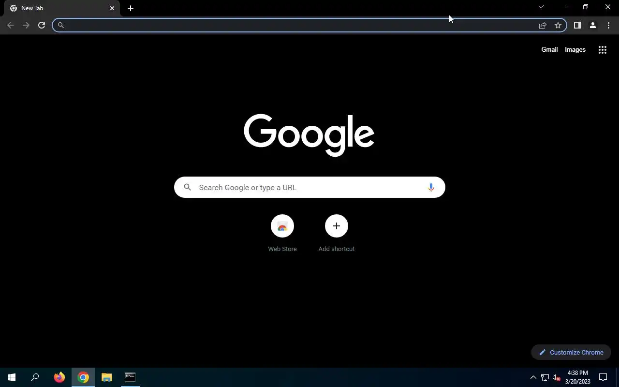
Task: Click magnifier icon in Google search box
Action: pos(188,187)
